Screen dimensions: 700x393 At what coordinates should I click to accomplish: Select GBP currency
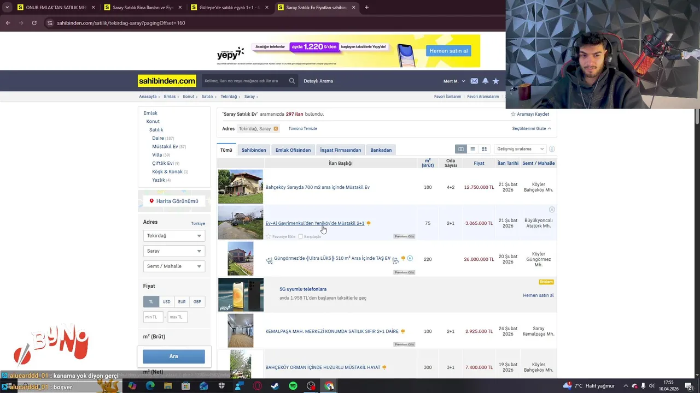[x=197, y=301]
